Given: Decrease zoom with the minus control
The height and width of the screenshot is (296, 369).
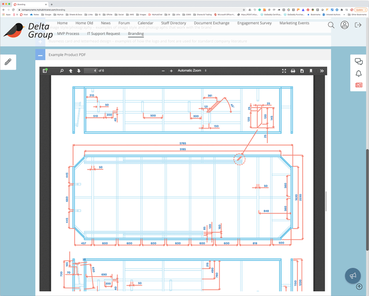Looking at the screenshot, I should point(163,71).
